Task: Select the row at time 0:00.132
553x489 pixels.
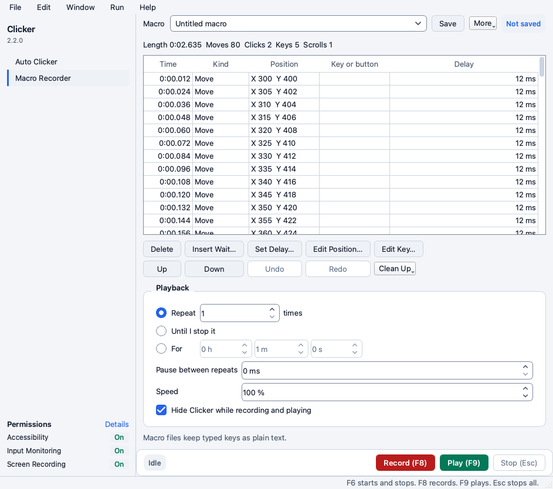Action: coord(341,207)
